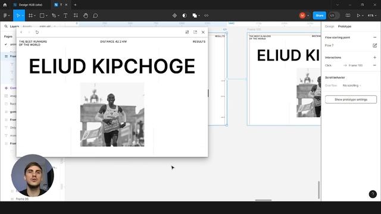Edit the Flow 7 description
This screenshot has width=381, height=214.
point(374,45)
